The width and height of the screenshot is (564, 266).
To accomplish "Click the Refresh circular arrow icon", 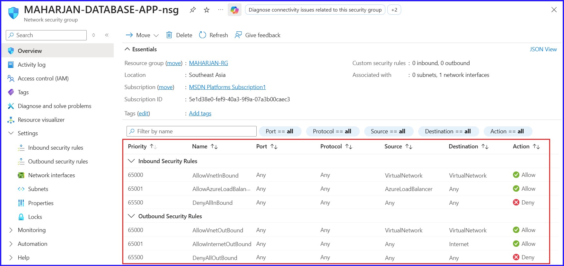I will coord(203,35).
